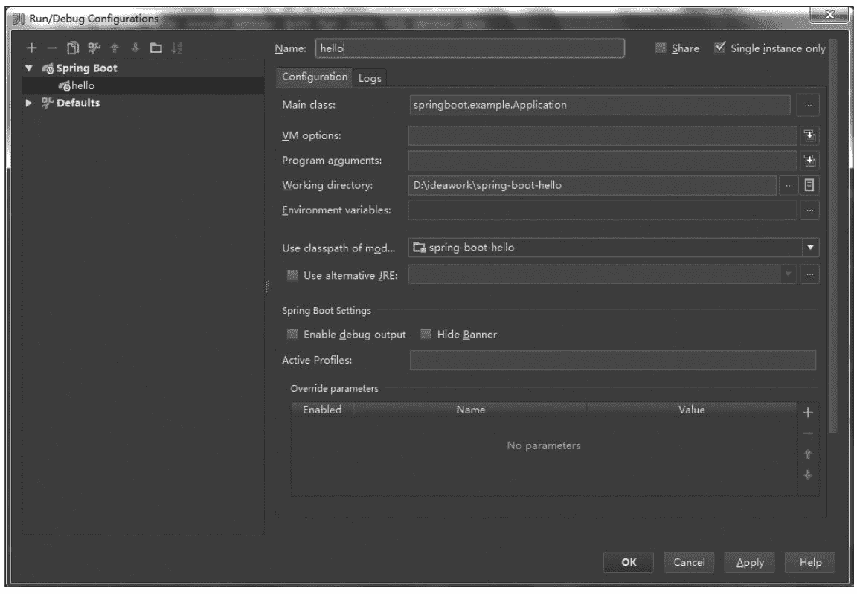This screenshot has height=594, width=857.
Task: Uncheck Single instance only
Action: coord(719,48)
